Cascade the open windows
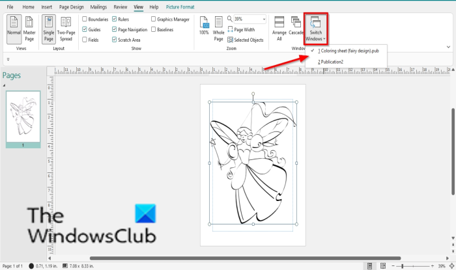The height and width of the screenshot is (270, 456). pyautogui.click(x=296, y=26)
